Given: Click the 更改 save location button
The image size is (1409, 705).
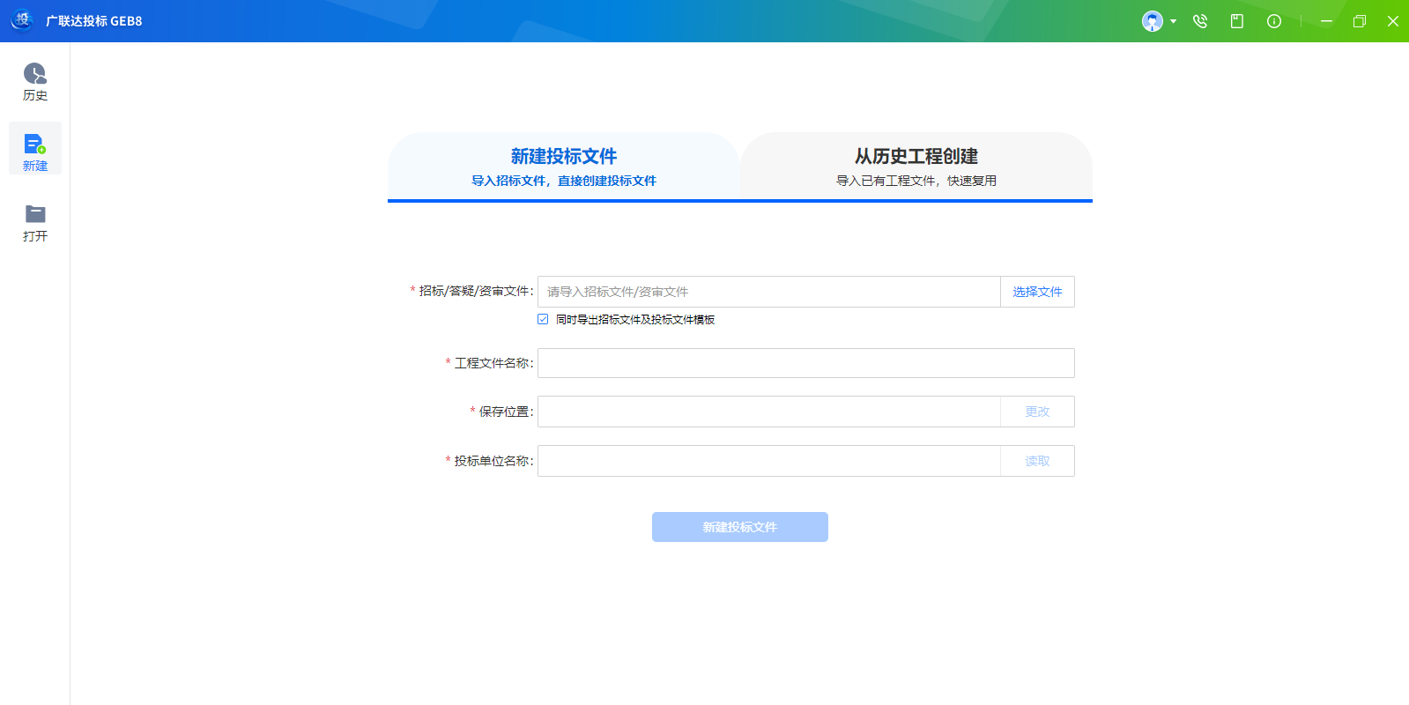Looking at the screenshot, I should (x=1037, y=412).
